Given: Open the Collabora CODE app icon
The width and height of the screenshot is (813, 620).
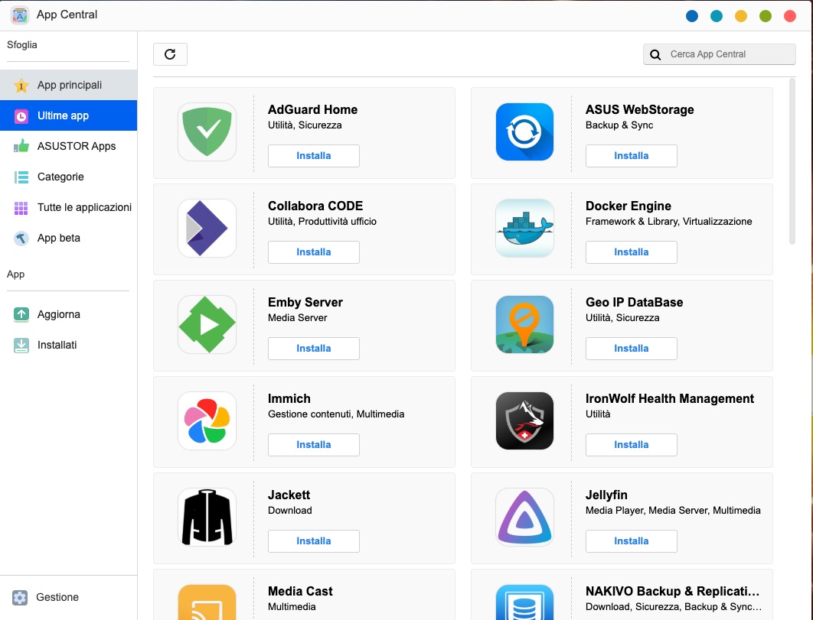Looking at the screenshot, I should [x=207, y=228].
